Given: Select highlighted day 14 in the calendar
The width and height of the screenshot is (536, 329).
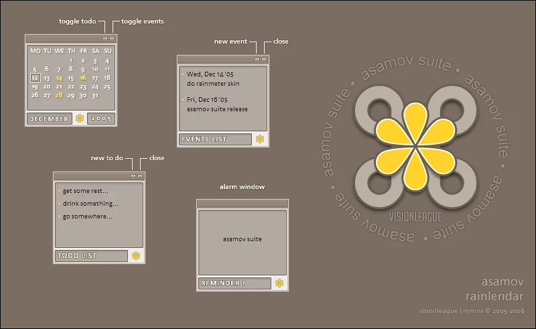Looking at the screenshot, I should (x=59, y=78).
